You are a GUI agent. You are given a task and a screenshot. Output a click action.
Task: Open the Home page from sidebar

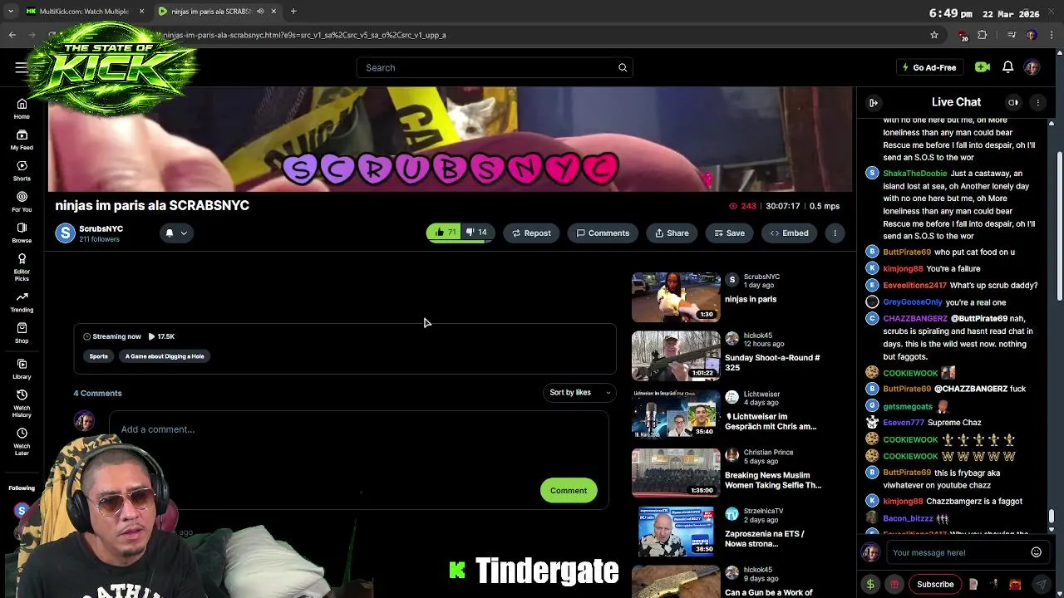pyautogui.click(x=22, y=109)
